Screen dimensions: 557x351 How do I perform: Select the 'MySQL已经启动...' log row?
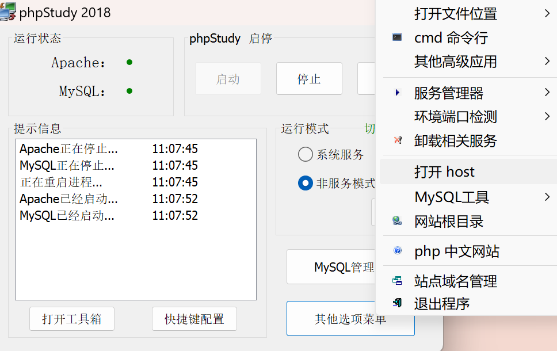point(136,215)
